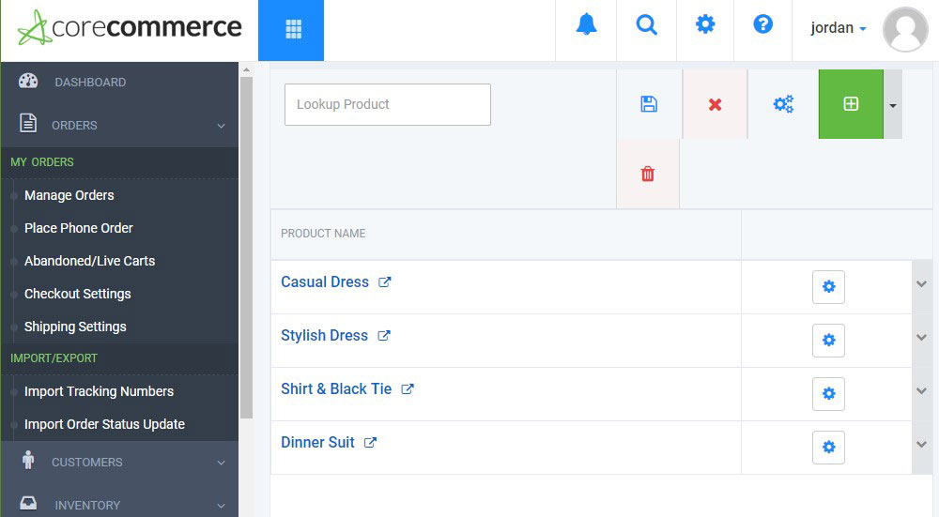Toggle the Inventory section chevron

point(221,506)
